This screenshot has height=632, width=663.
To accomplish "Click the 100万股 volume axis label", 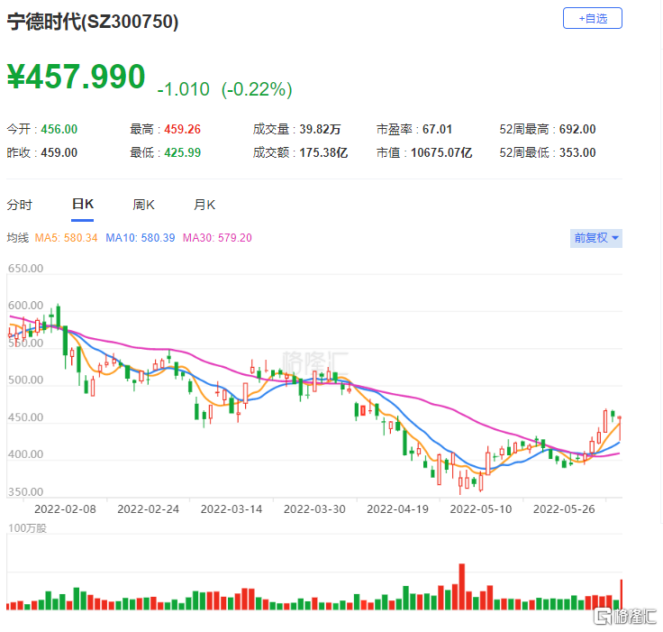I will click(x=27, y=528).
